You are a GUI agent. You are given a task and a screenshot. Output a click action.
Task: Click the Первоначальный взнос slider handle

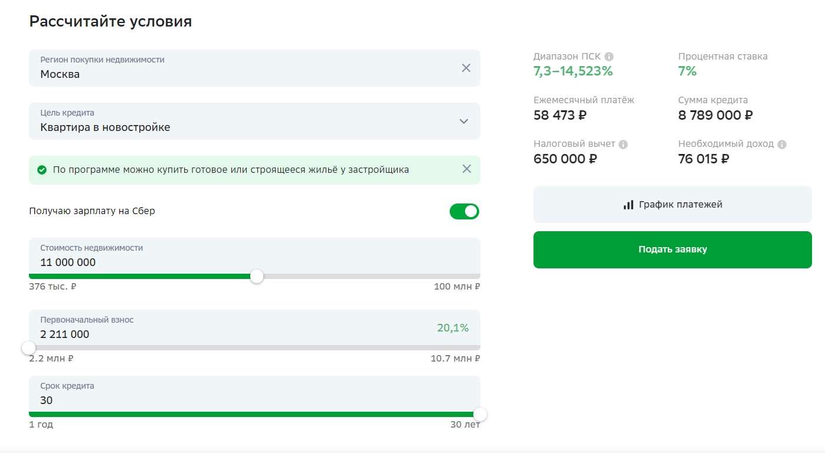29,348
